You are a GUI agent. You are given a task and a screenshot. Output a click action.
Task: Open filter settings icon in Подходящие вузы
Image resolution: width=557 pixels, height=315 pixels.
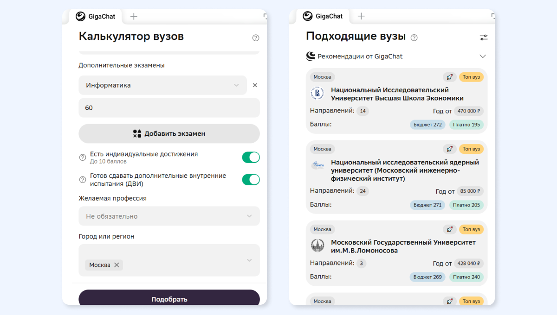click(484, 38)
